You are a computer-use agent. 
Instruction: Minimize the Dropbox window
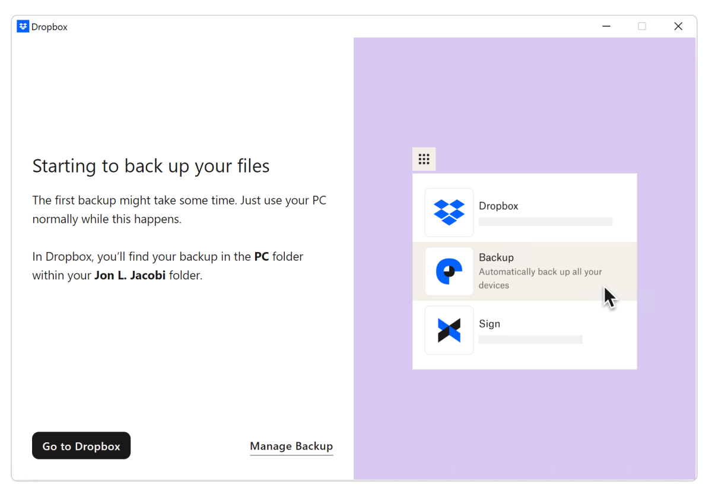606,27
